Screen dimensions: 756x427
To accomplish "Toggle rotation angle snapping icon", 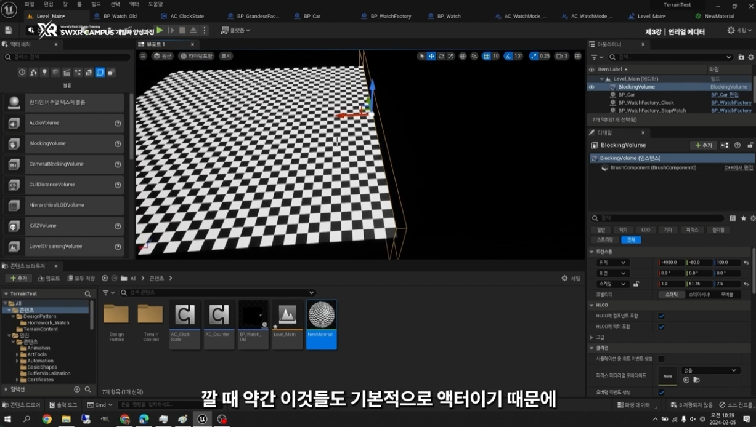I will [508, 56].
